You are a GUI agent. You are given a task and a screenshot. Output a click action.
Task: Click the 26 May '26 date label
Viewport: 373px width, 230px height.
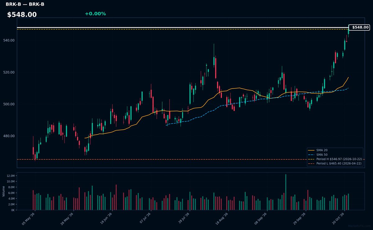(67, 219)
